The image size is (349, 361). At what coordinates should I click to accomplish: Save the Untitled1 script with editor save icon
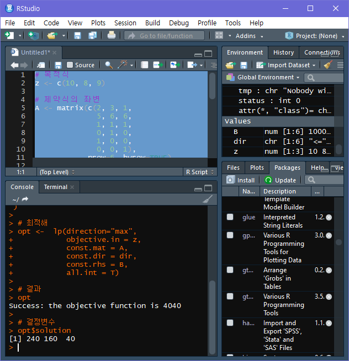[x=57, y=65]
